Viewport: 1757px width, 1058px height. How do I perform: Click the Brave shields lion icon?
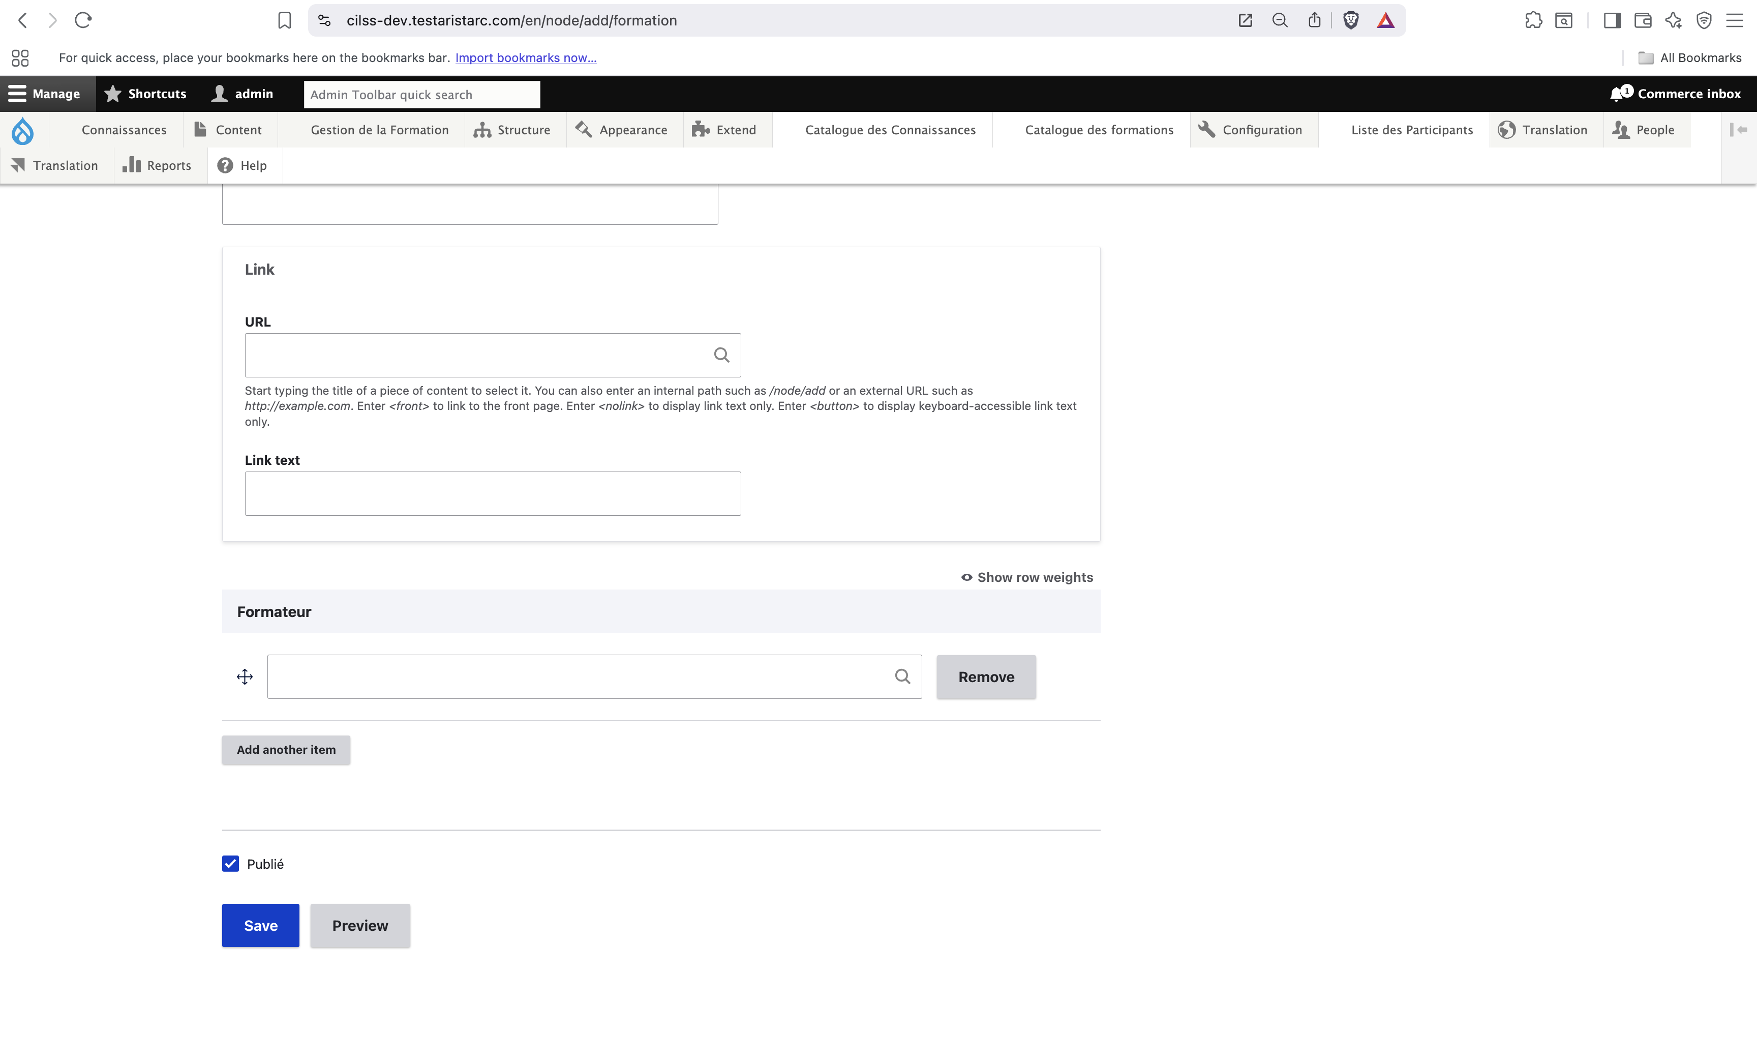click(x=1350, y=21)
